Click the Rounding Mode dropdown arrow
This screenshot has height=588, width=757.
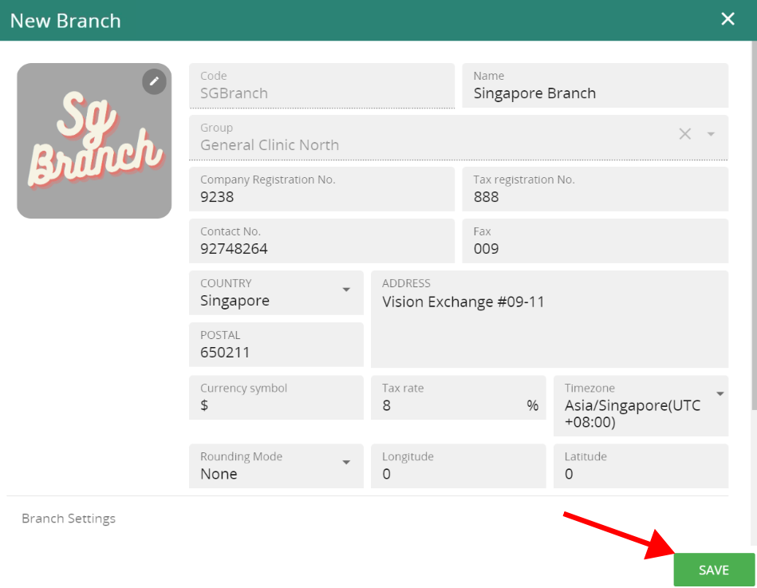click(x=345, y=461)
